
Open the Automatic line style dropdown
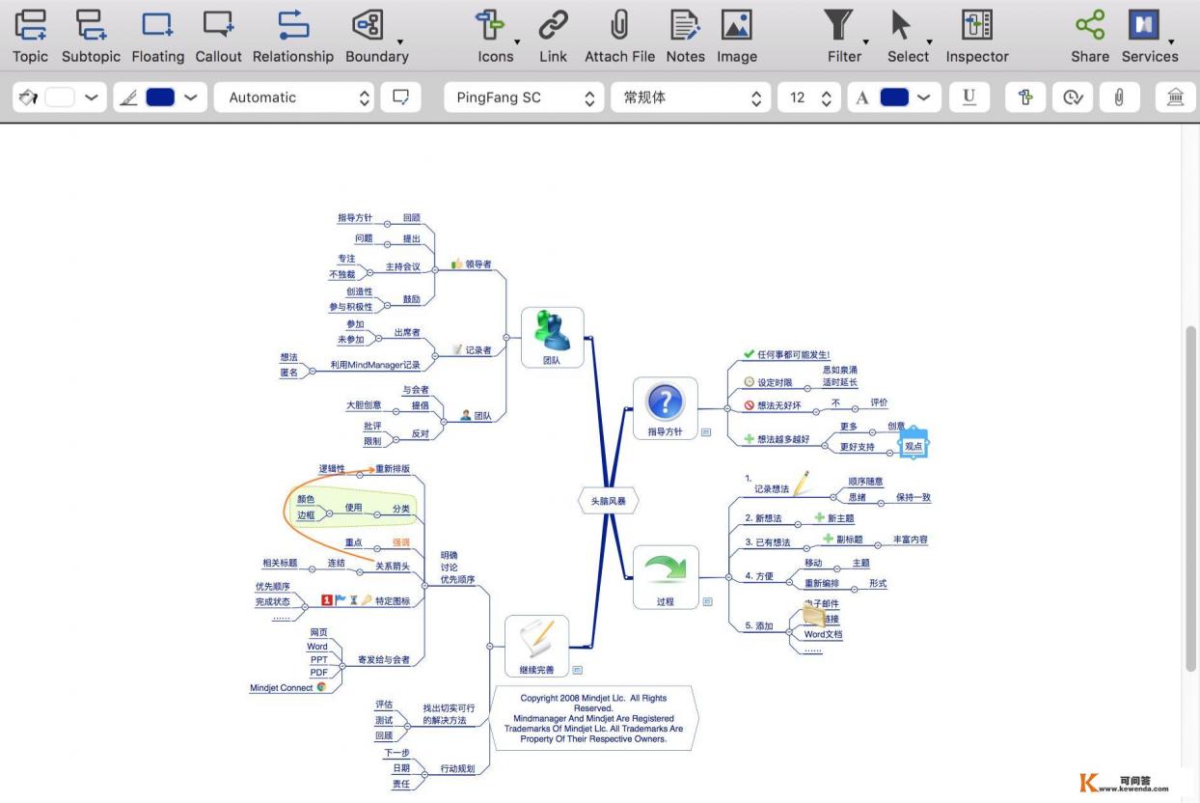pyautogui.click(x=293, y=97)
